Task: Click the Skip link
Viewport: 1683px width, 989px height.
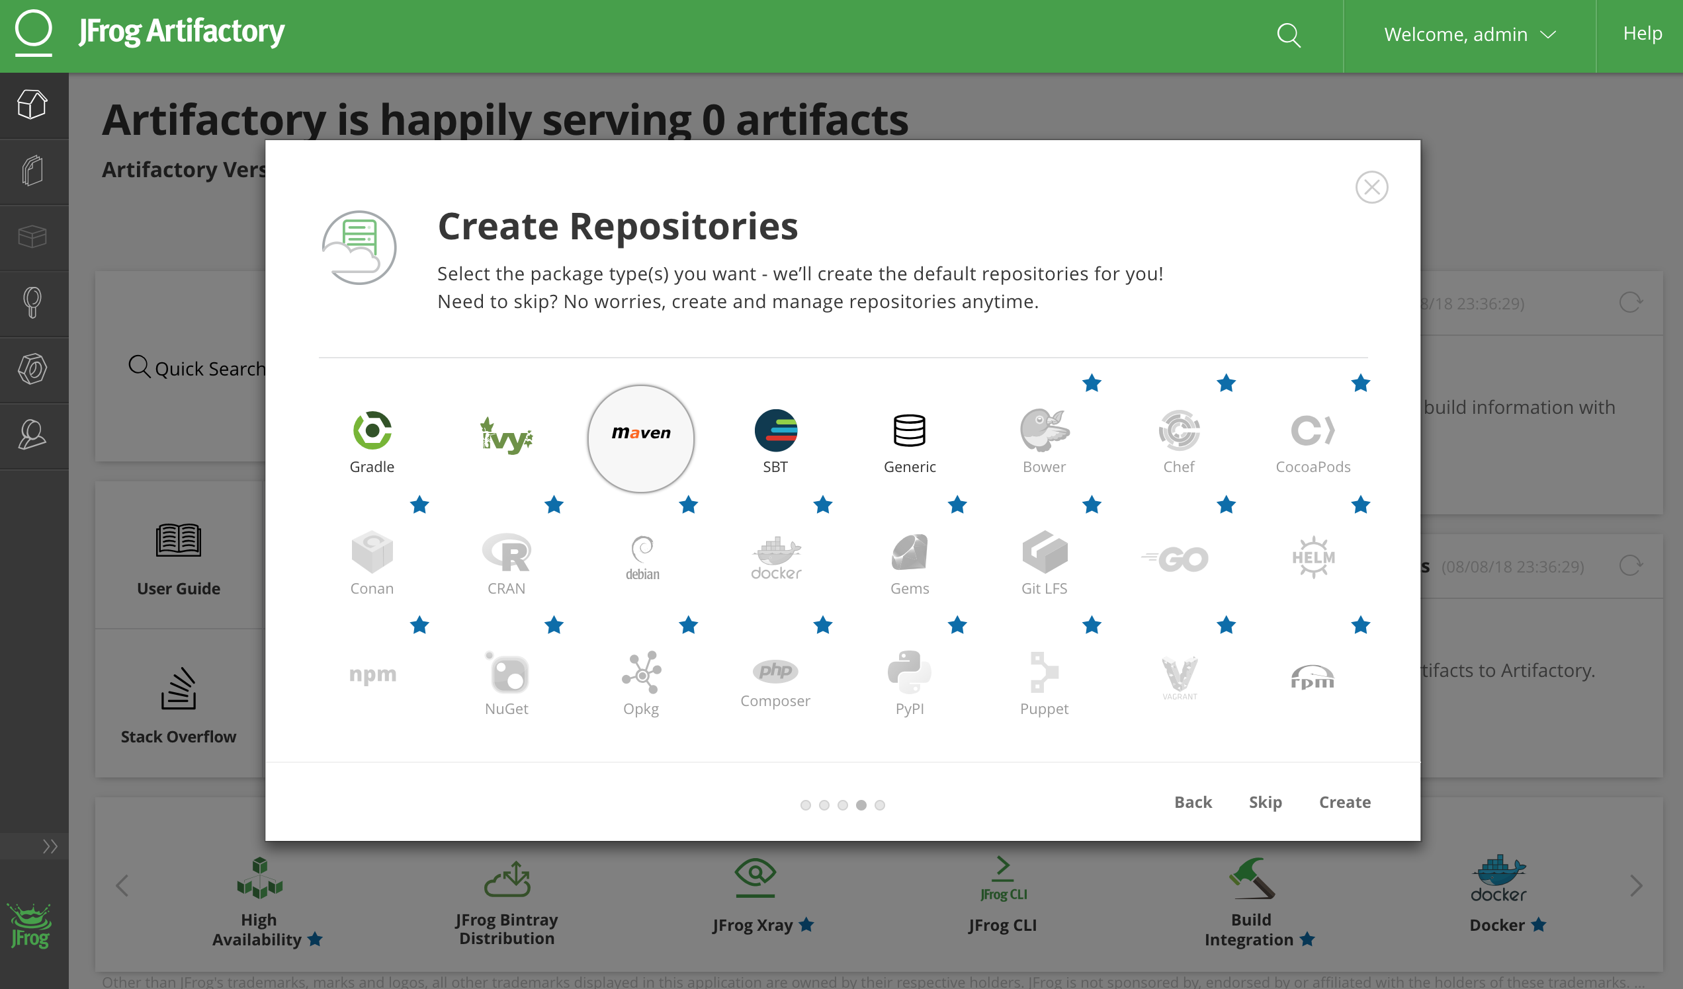Action: tap(1265, 802)
